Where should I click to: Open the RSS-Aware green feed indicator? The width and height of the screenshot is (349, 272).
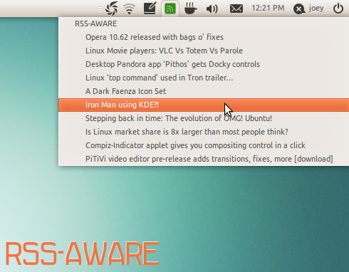pos(170,9)
